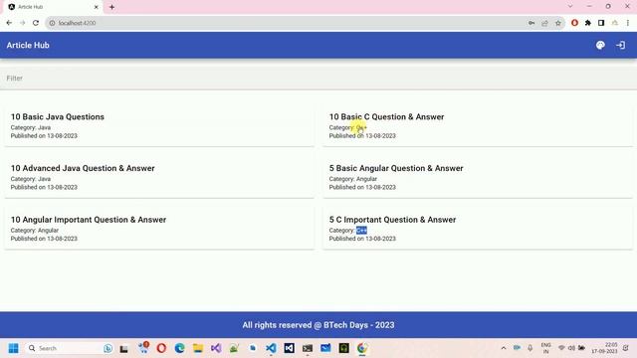The width and height of the screenshot is (637, 358).
Task: Go back with the browser back arrow
Action: click(x=9, y=23)
